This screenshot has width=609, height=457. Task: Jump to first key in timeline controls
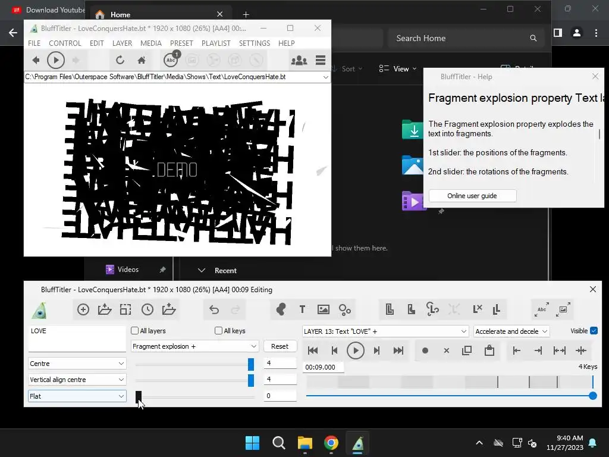[x=313, y=350]
